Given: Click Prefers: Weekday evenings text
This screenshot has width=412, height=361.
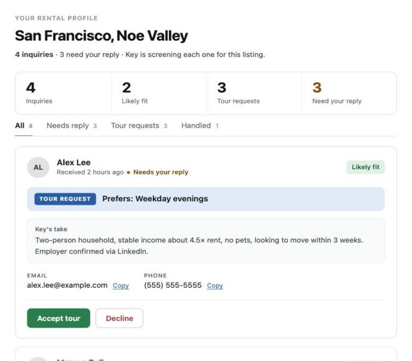Looking at the screenshot, I should [155, 199].
